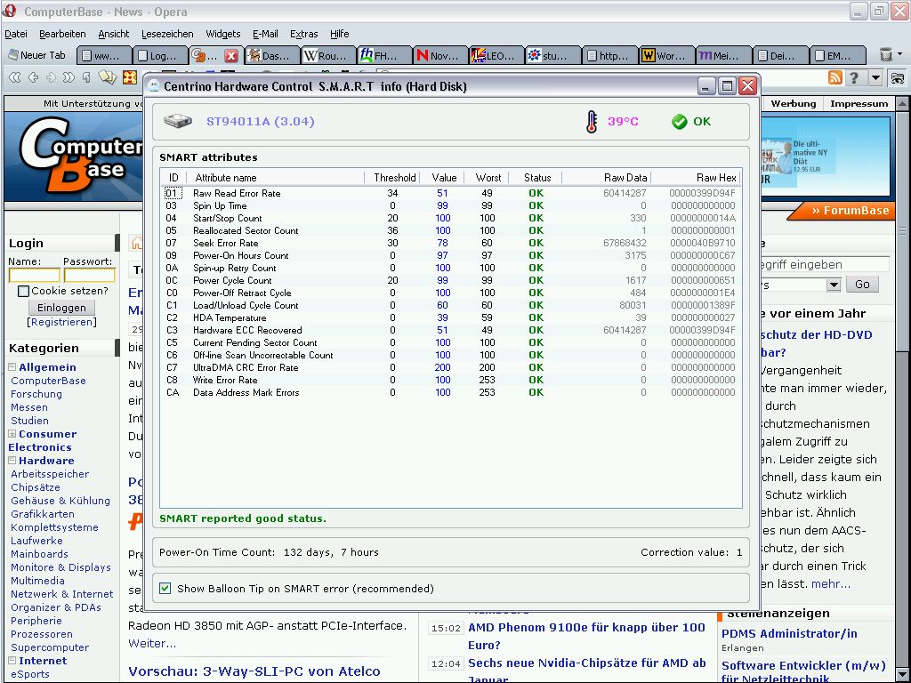Go back using the back arrow
Screen dimensions: 911x683
tap(33, 76)
